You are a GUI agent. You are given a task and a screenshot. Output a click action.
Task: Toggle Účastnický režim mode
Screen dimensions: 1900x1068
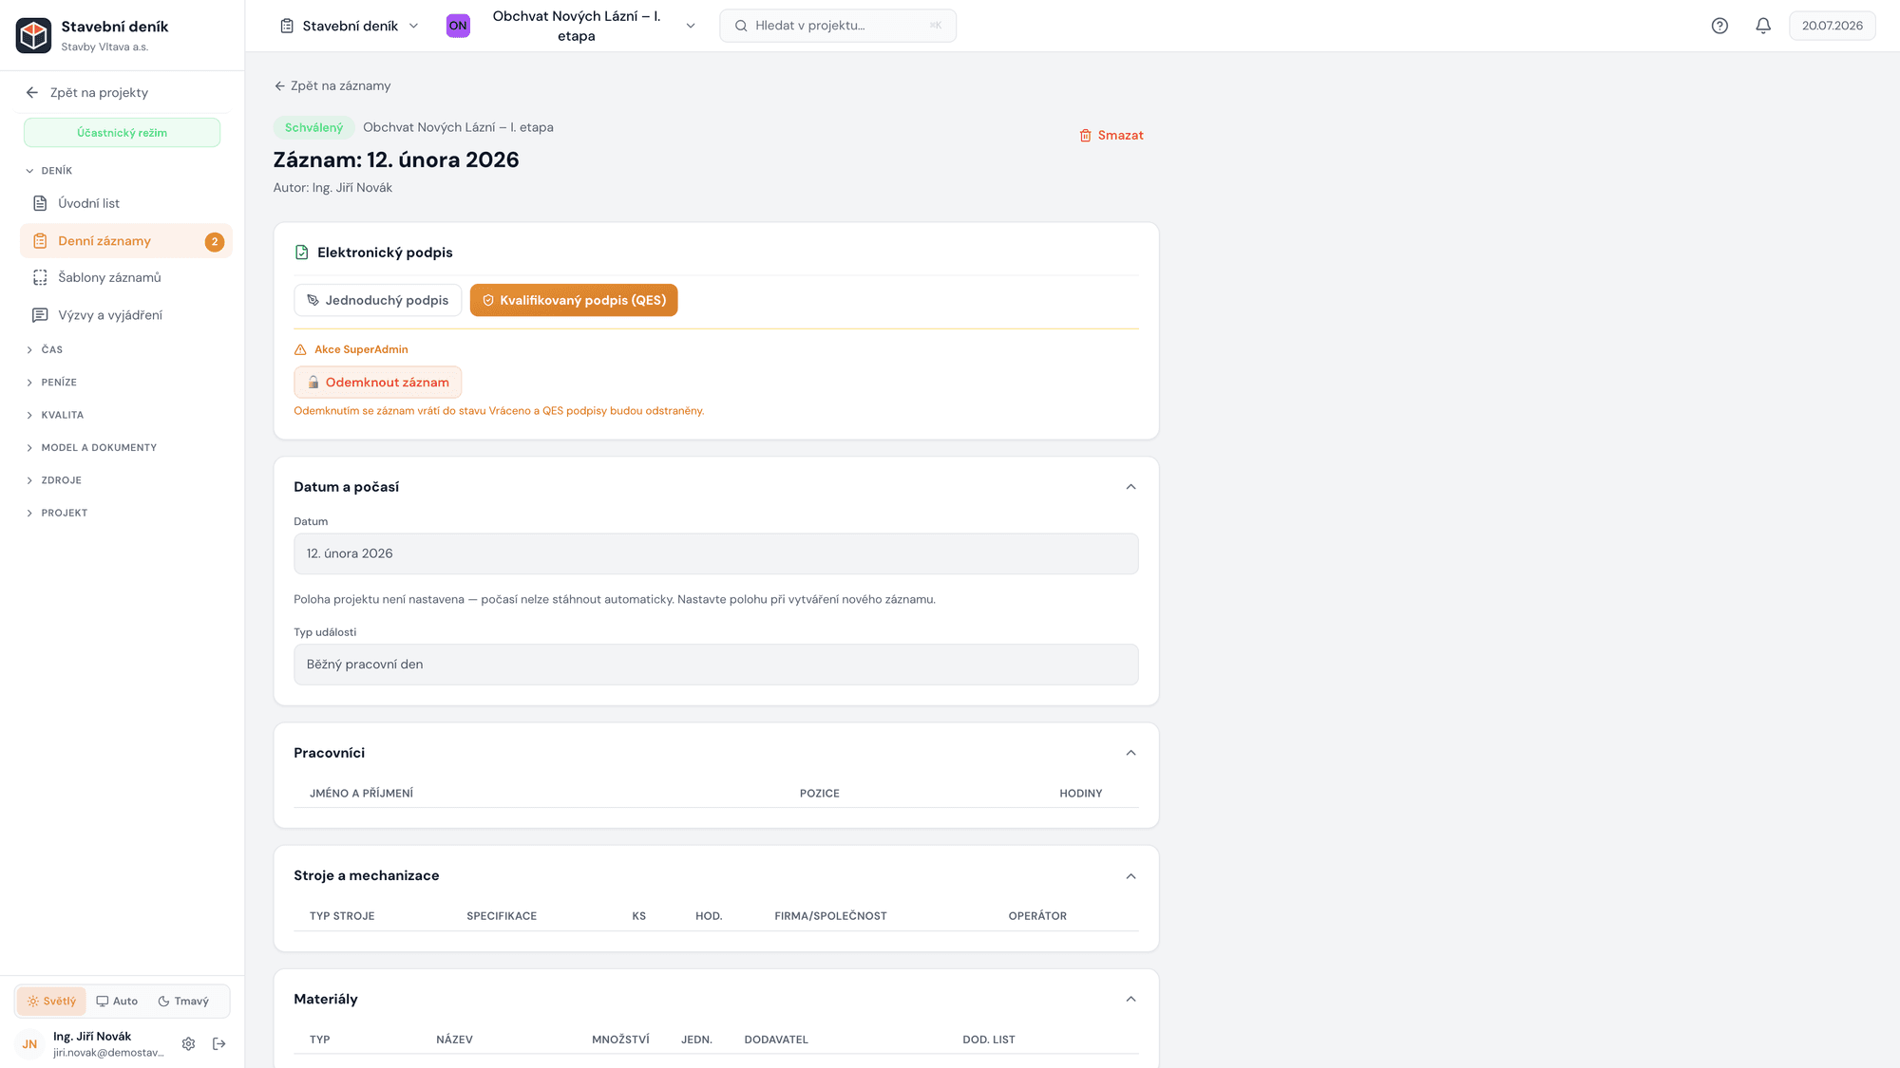[122, 133]
